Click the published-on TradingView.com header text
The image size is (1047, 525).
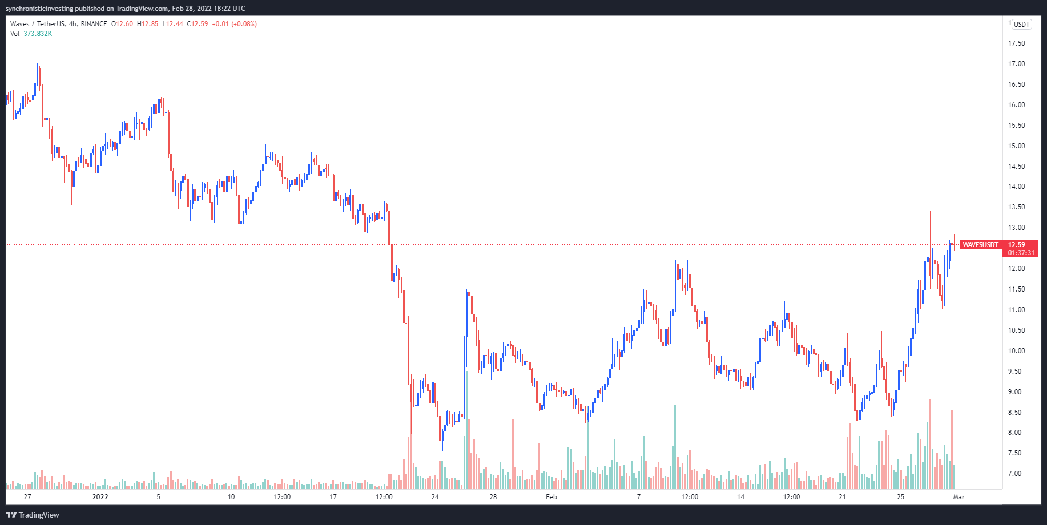[125, 9]
